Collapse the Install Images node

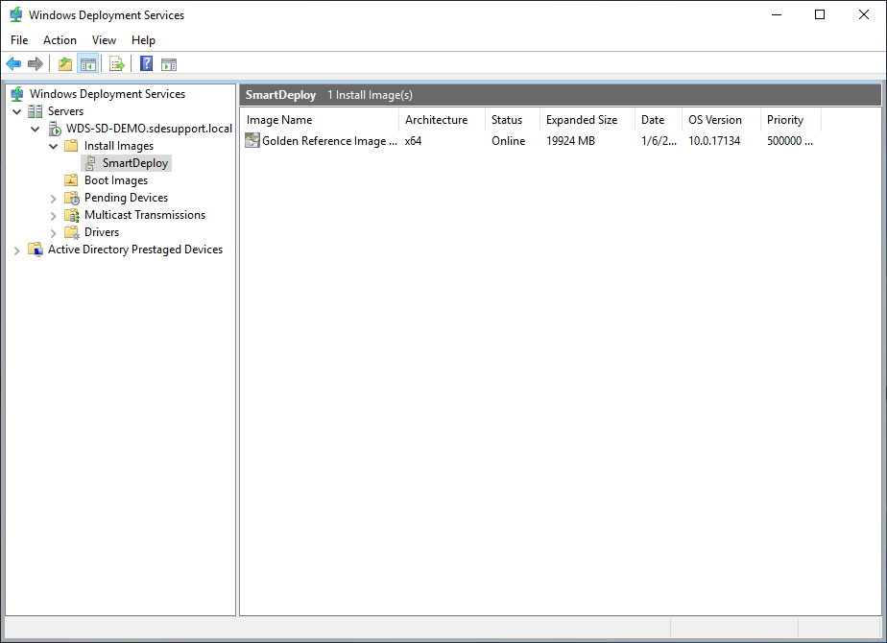tap(53, 146)
